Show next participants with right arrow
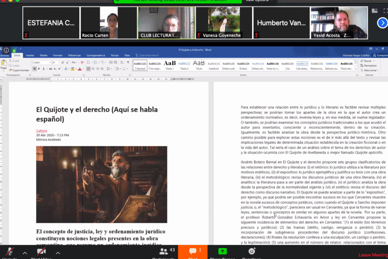388x259 pixels. 382,22
